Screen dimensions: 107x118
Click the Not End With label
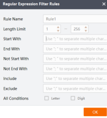click(15, 69)
